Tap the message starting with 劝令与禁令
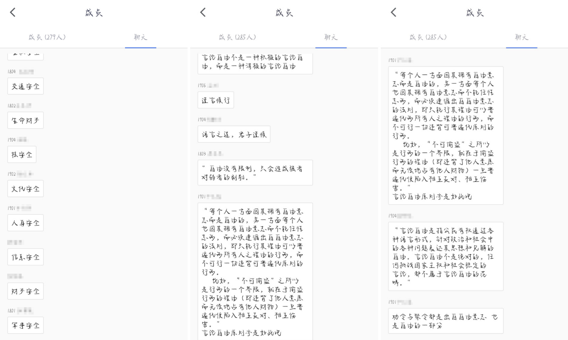Viewport: 568px width, 340px height. (445, 321)
